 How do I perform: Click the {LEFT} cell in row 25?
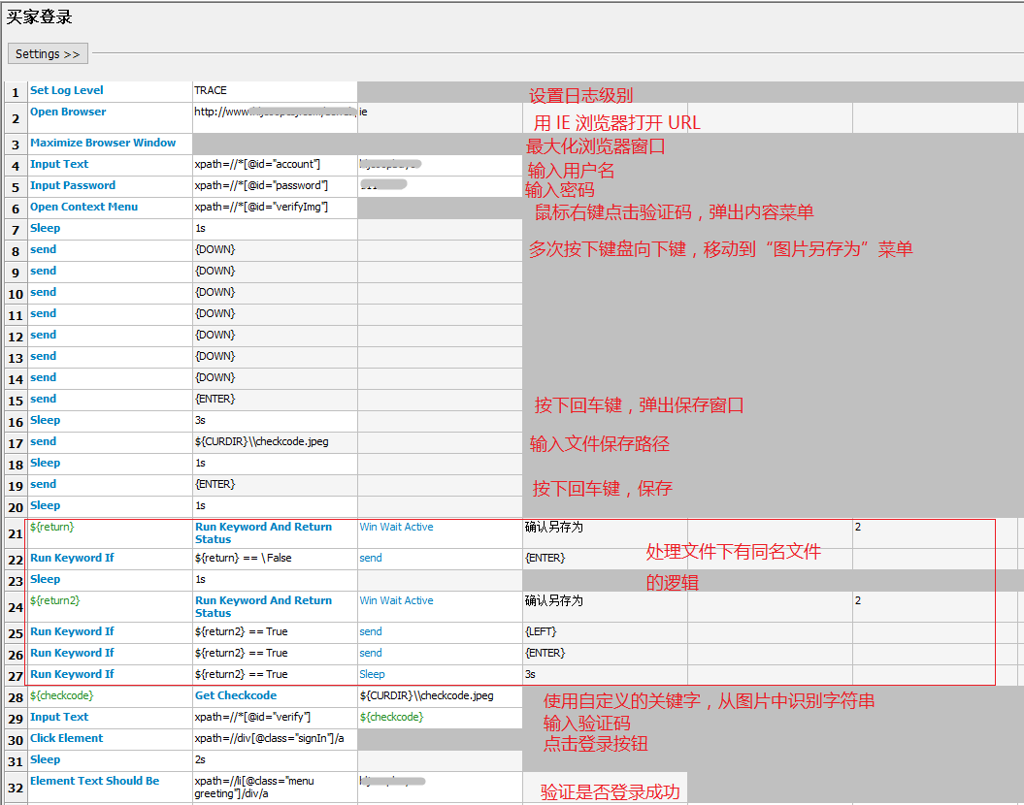(x=605, y=632)
